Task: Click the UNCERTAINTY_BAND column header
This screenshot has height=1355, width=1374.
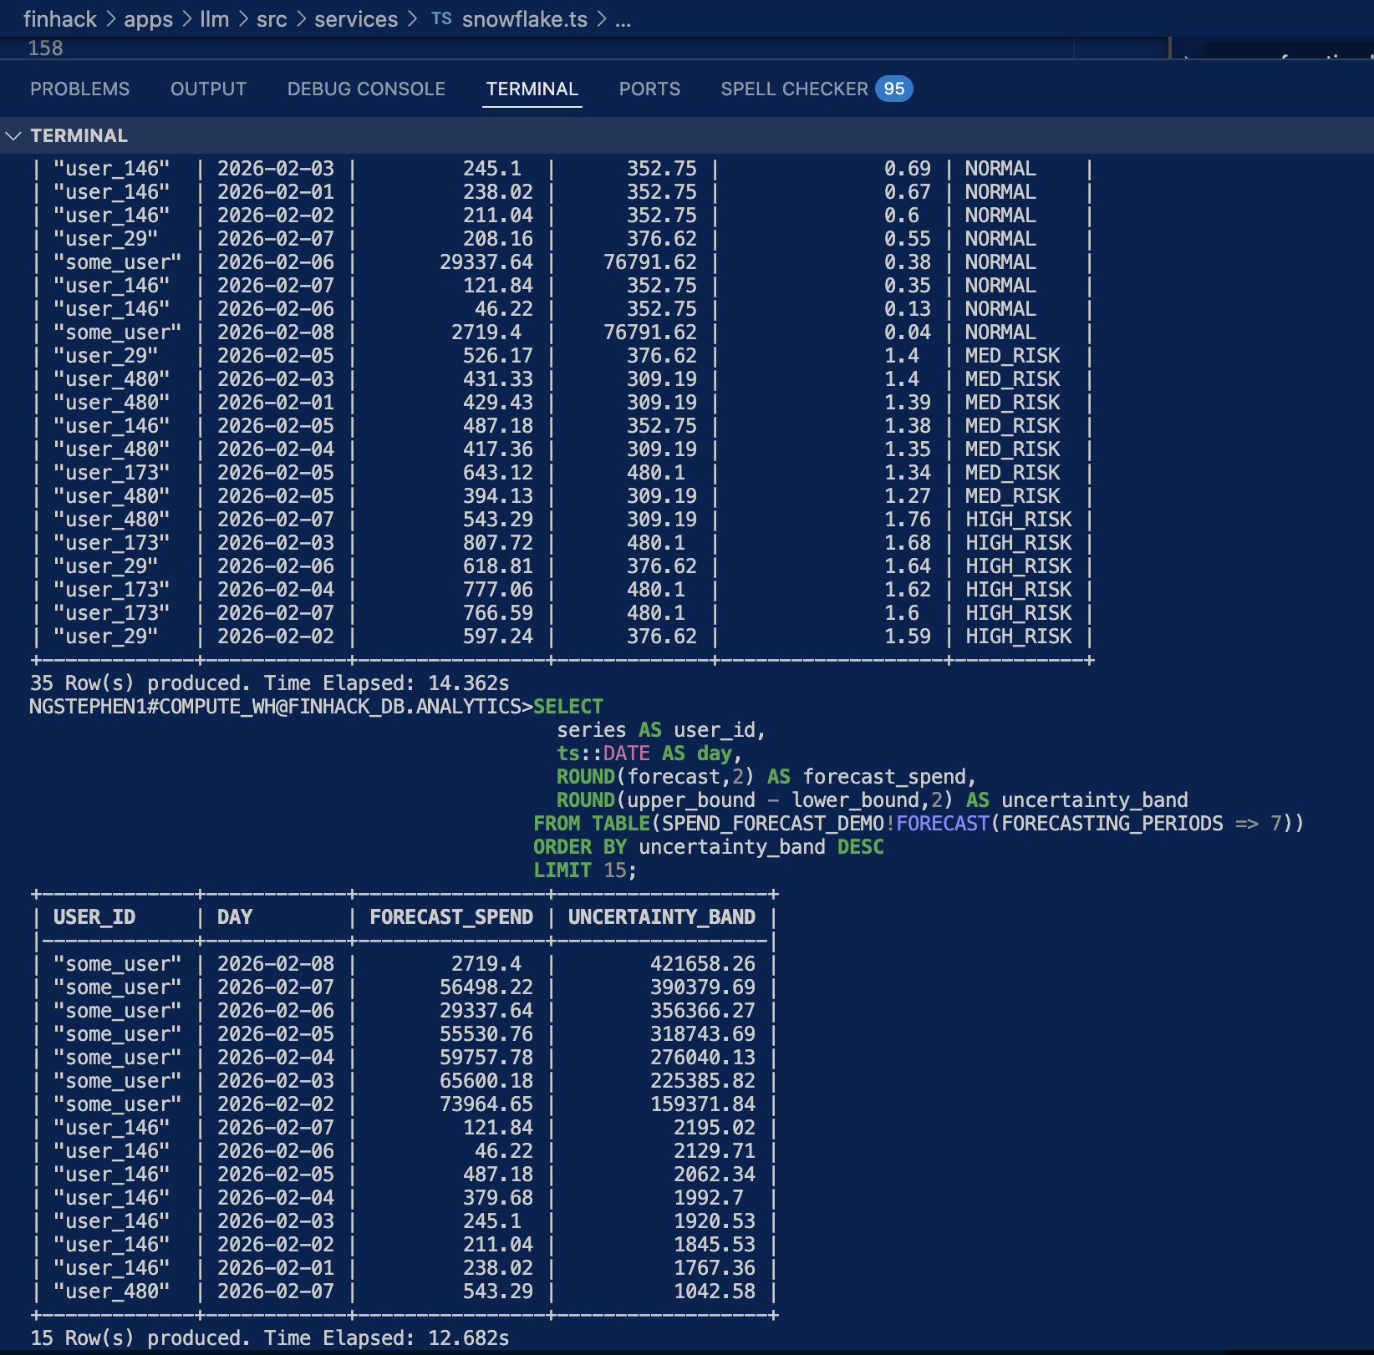Action: click(662, 917)
